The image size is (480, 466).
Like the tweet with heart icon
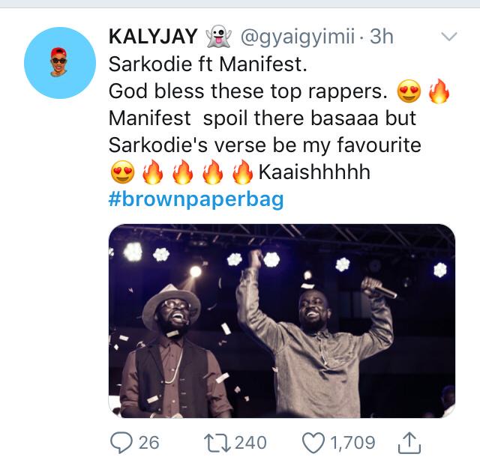pyautogui.click(x=313, y=443)
